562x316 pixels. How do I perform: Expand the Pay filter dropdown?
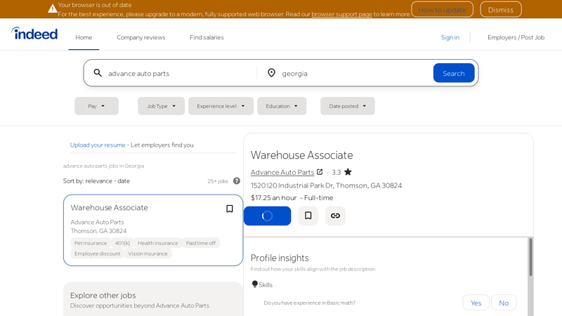[96, 106]
